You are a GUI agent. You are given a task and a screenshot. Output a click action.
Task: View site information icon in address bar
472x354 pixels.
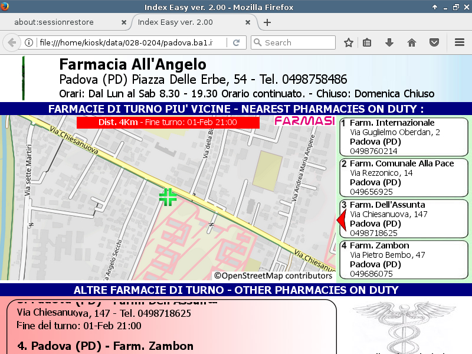tap(28, 42)
